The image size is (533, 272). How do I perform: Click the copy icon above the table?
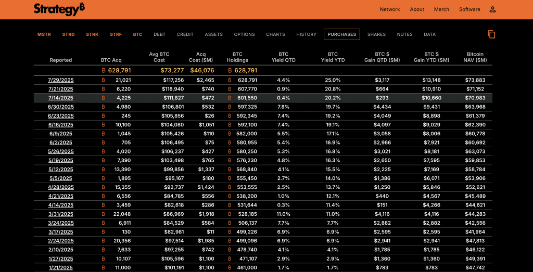pyautogui.click(x=491, y=34)
